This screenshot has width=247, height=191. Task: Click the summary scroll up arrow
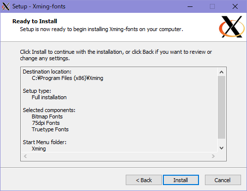(221, 72)
